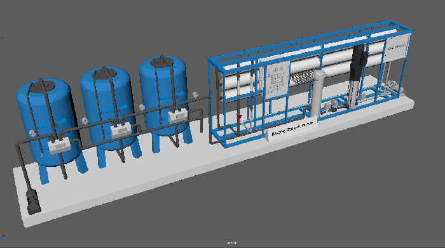Click the Reverse Osmosis name plate
Viewport: 445px width, 248px height.
tap(292, 129)
